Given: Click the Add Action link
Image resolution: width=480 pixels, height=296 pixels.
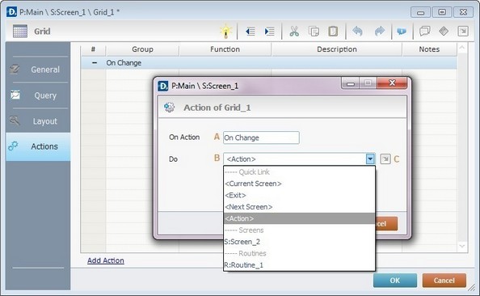Looking at the screenshot, I should (106, 260).
